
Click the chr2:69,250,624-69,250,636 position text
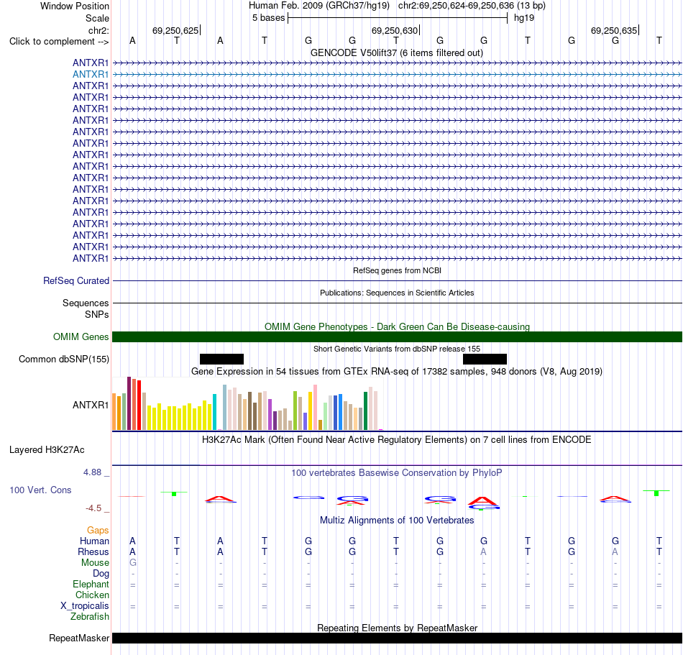(x=472, y=6)
